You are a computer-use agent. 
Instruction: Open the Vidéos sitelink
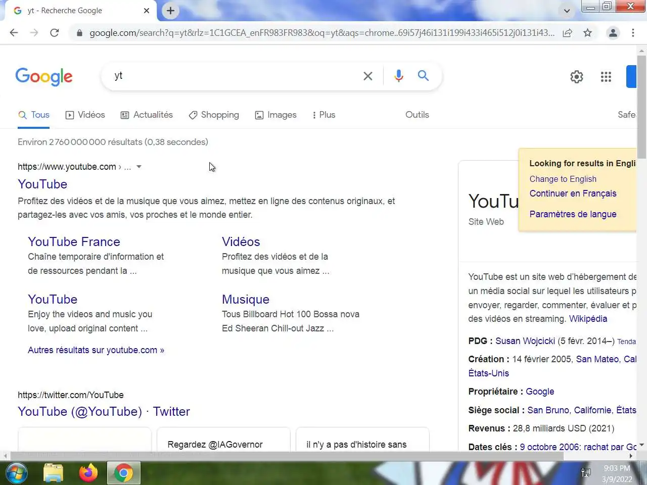(x=241, y=242)
